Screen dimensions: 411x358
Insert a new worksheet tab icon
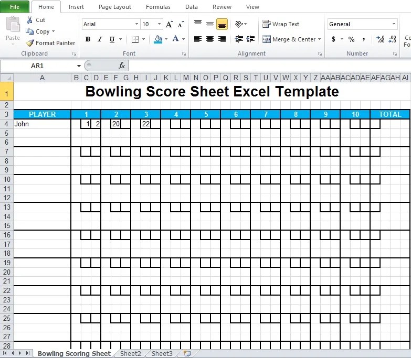[187, 354]
